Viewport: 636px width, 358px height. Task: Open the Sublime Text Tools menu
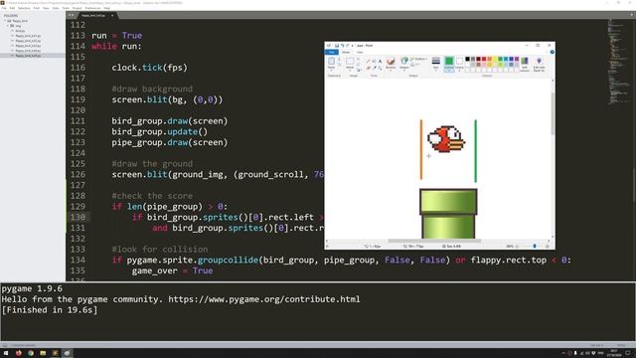[66, 8]
